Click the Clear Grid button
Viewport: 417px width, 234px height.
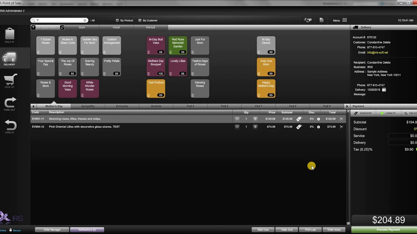point(287,230)
